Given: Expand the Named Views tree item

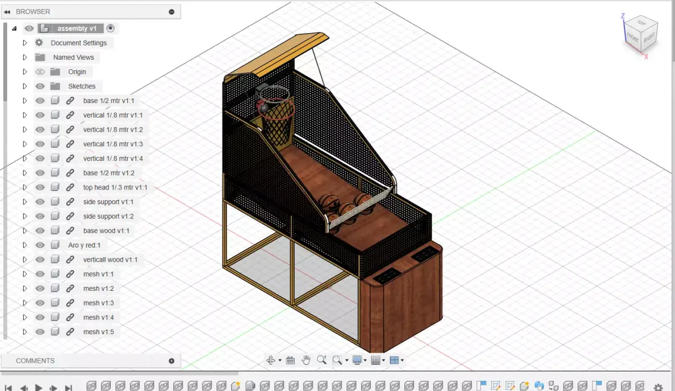Looking at the screenshot, I should pos(25,57).
